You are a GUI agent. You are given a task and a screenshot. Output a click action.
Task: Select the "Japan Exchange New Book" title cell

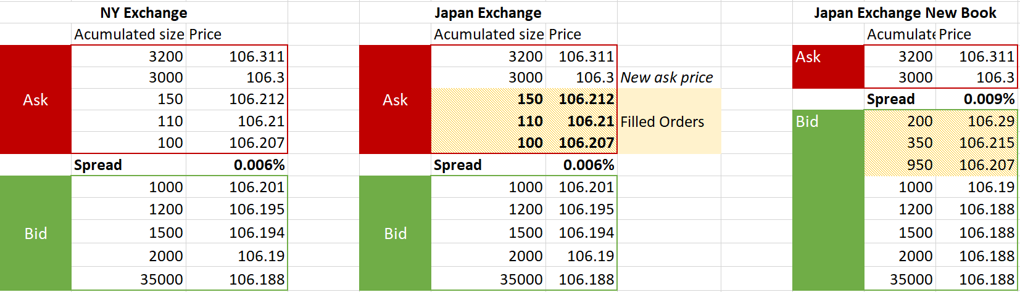point(905,13)
